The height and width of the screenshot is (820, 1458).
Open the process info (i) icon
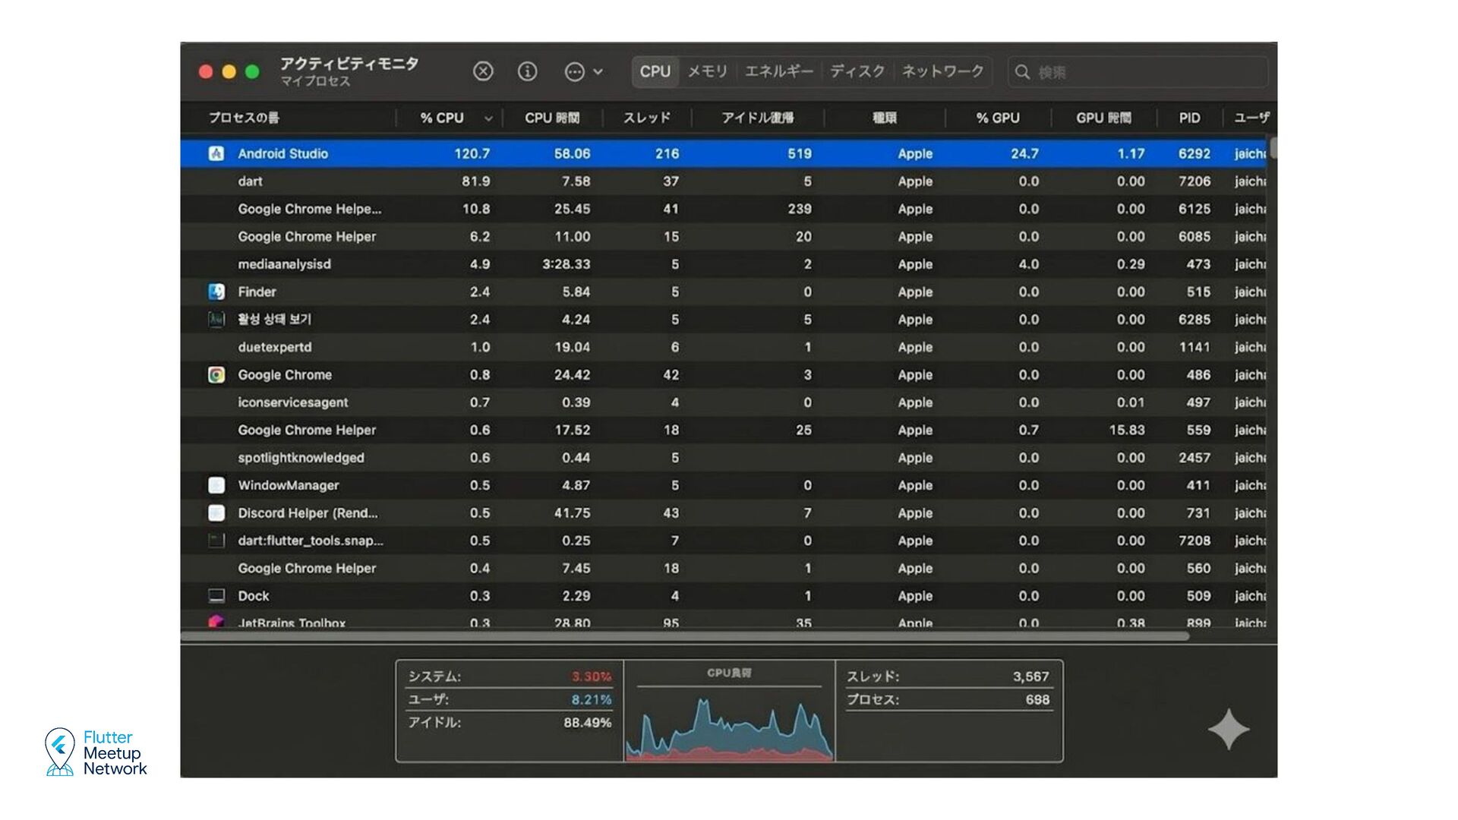pos(527,71)
